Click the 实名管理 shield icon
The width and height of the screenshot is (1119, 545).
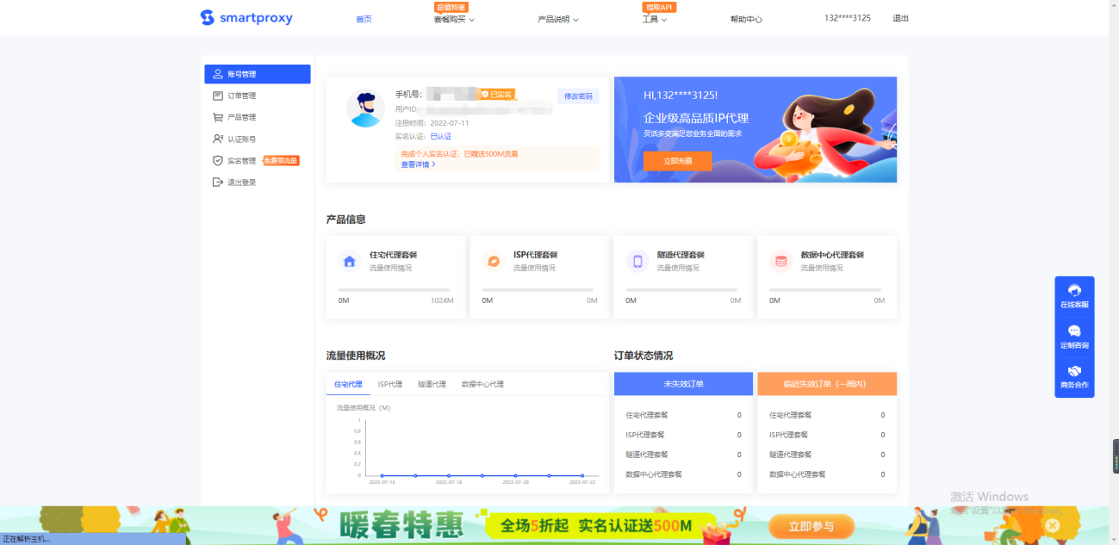pyautogui.click(x=218, y=160)
